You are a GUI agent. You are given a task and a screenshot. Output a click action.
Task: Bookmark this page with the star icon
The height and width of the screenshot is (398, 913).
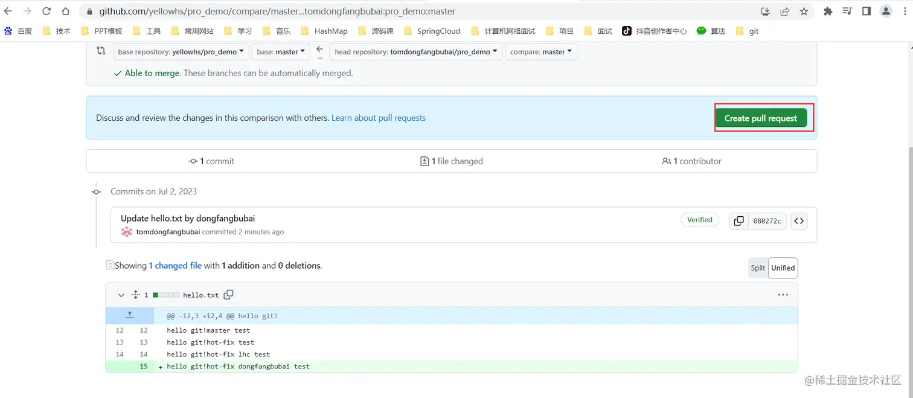click(x=804, y=11)
